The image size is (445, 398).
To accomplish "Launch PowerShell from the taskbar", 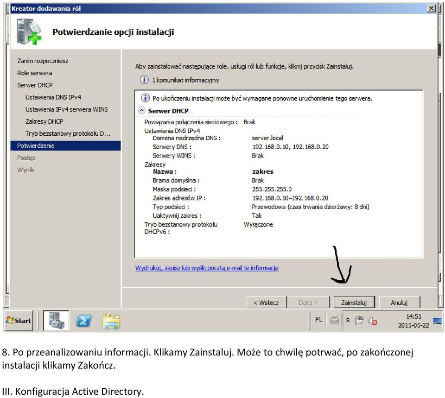I will pyautogui.click(x=84, y=321).
